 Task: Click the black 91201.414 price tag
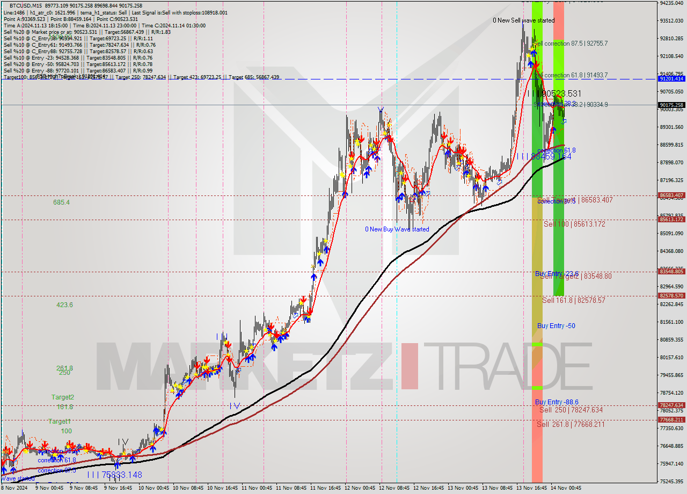pos(671,79)
